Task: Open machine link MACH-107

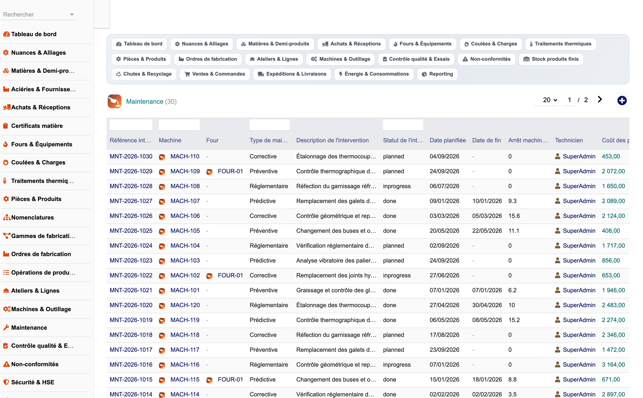Action: tap(185, 201)
